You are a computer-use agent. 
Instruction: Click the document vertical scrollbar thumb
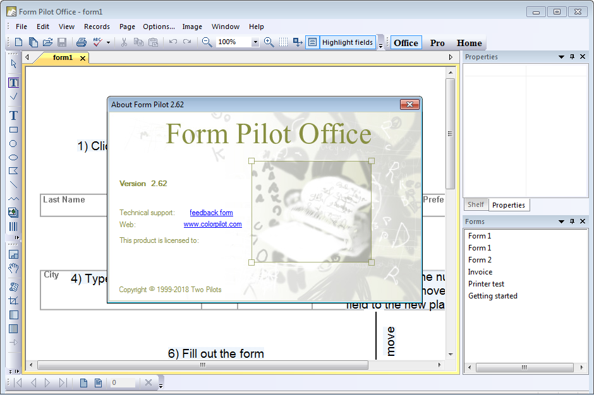click(x=450, y=134)
